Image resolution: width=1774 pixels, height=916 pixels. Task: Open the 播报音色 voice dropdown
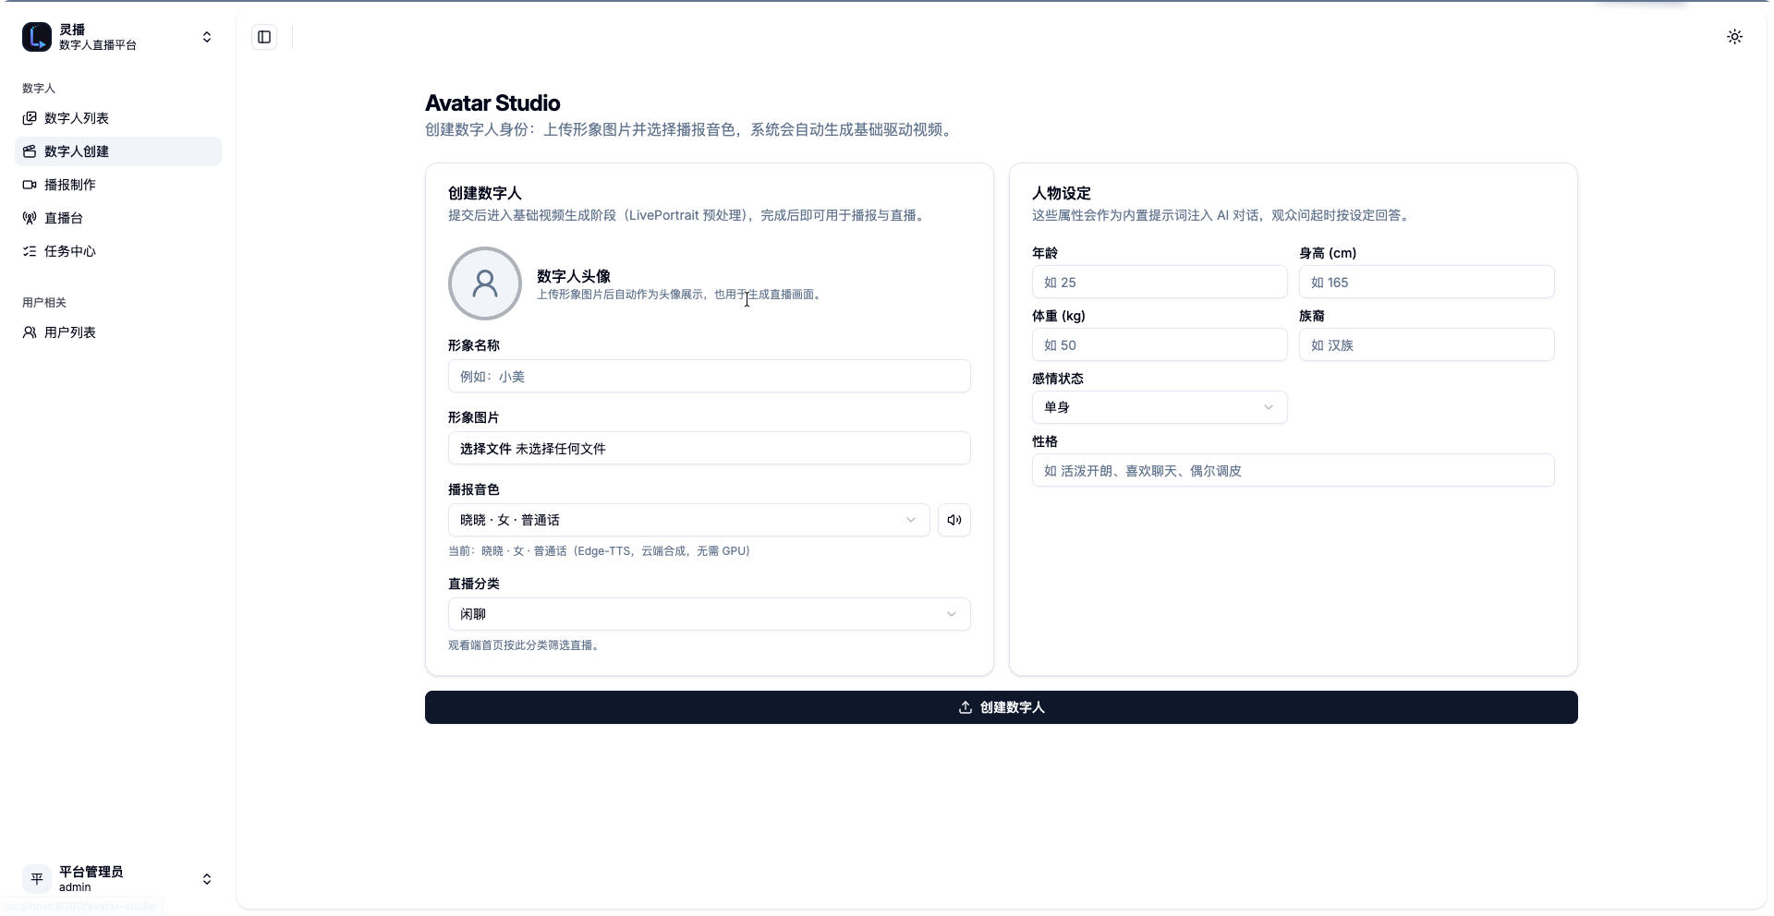(689, 520)
